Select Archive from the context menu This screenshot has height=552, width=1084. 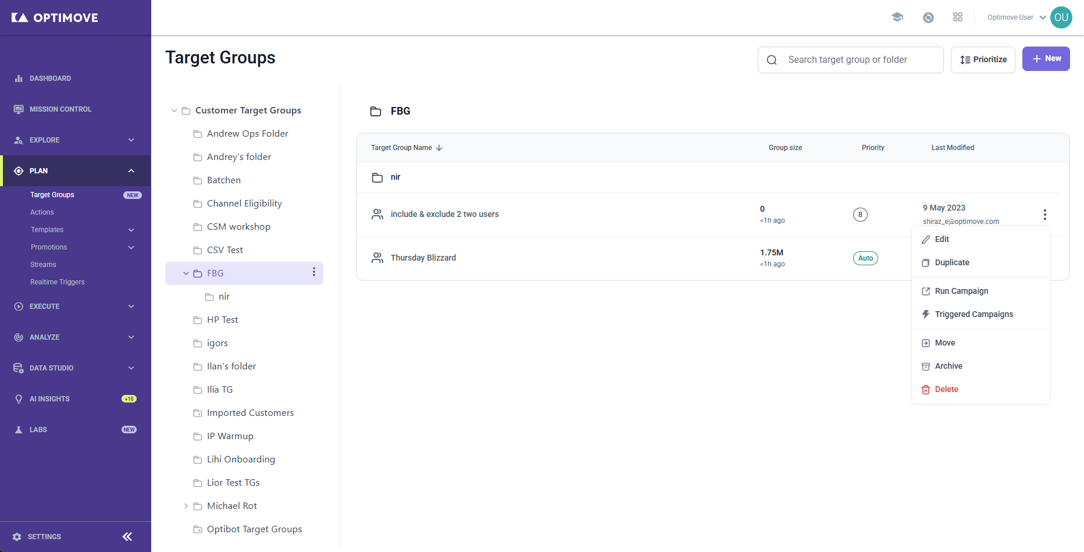[981, 366]
